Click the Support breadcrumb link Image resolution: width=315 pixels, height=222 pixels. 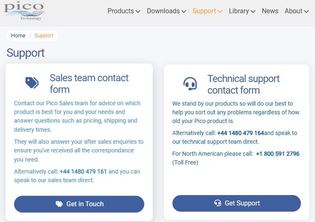pyautogui.click(x=44, y=36)
